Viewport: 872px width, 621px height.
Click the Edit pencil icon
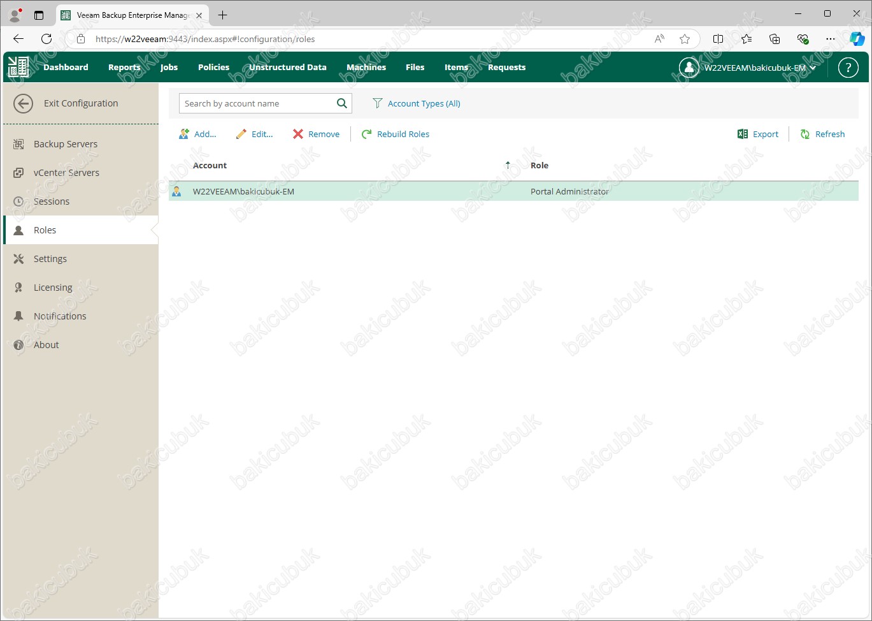click(x=241, y=134)
